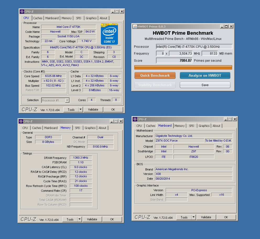This screenshot has height=239, width=260.
Task: Open Processor #1 selection dropdown
Action: coord(55,100)
